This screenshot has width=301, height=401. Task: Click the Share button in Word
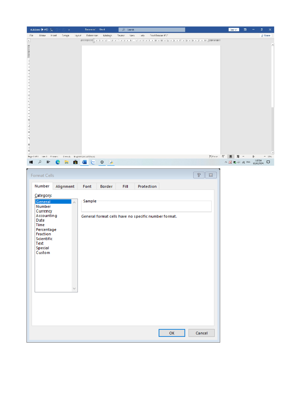(x=266, y=36)
